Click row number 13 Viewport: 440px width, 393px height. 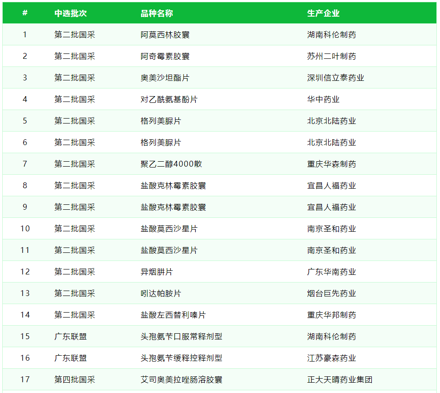coord(25,293)
